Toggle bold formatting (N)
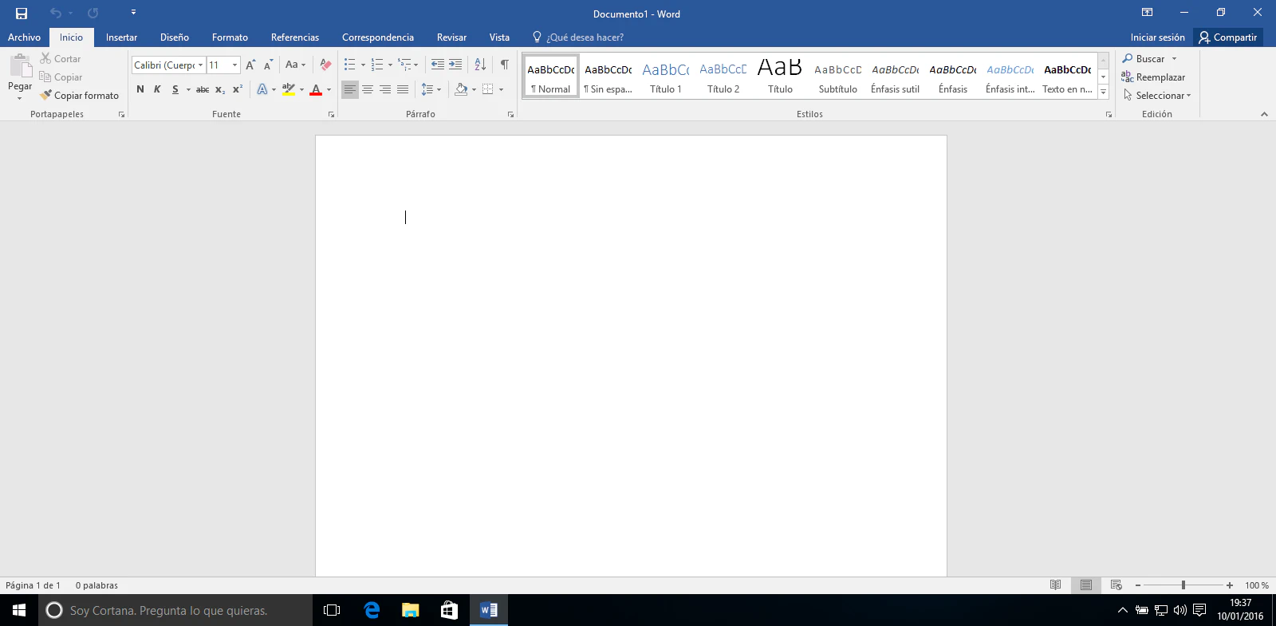The image size is (1276, 626). point(140,89)
